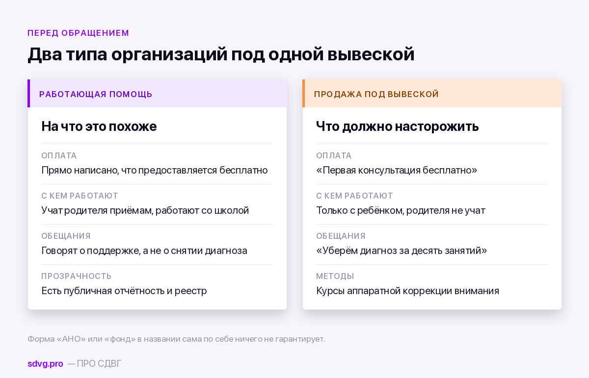589x378 pixels.
Task: Click the heading 'Что должно насторожить'
Action: click(x=398, y=126)
